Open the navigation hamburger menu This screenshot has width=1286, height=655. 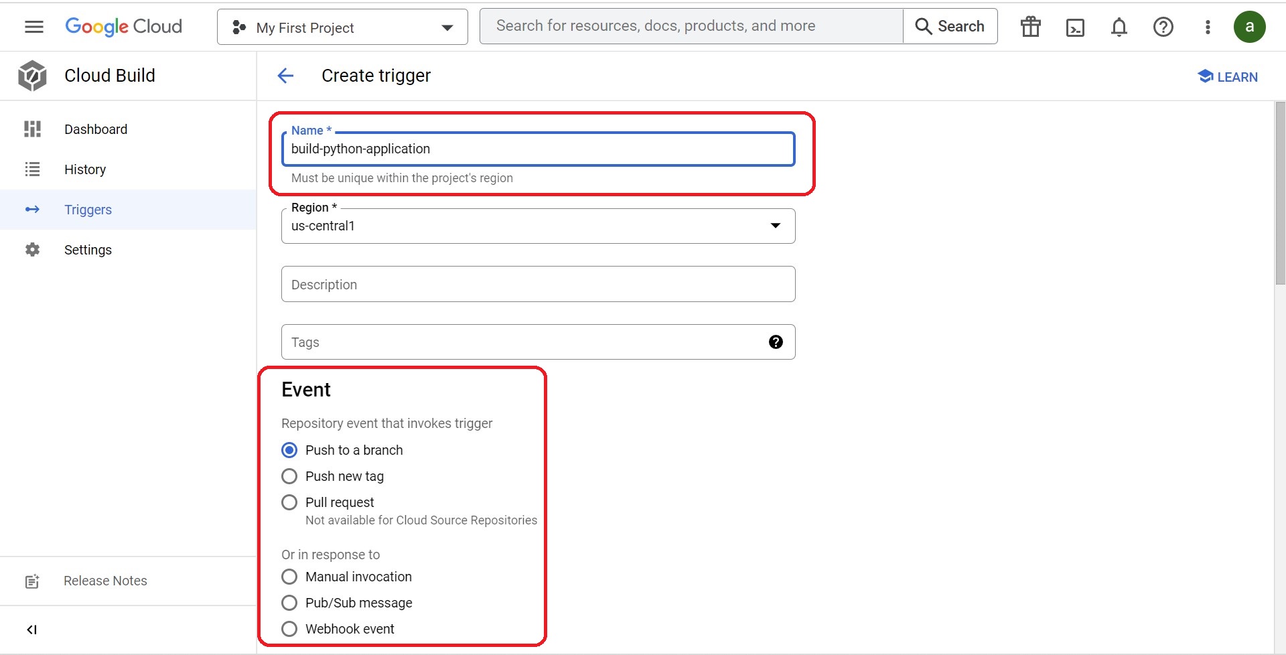(33, 27)
